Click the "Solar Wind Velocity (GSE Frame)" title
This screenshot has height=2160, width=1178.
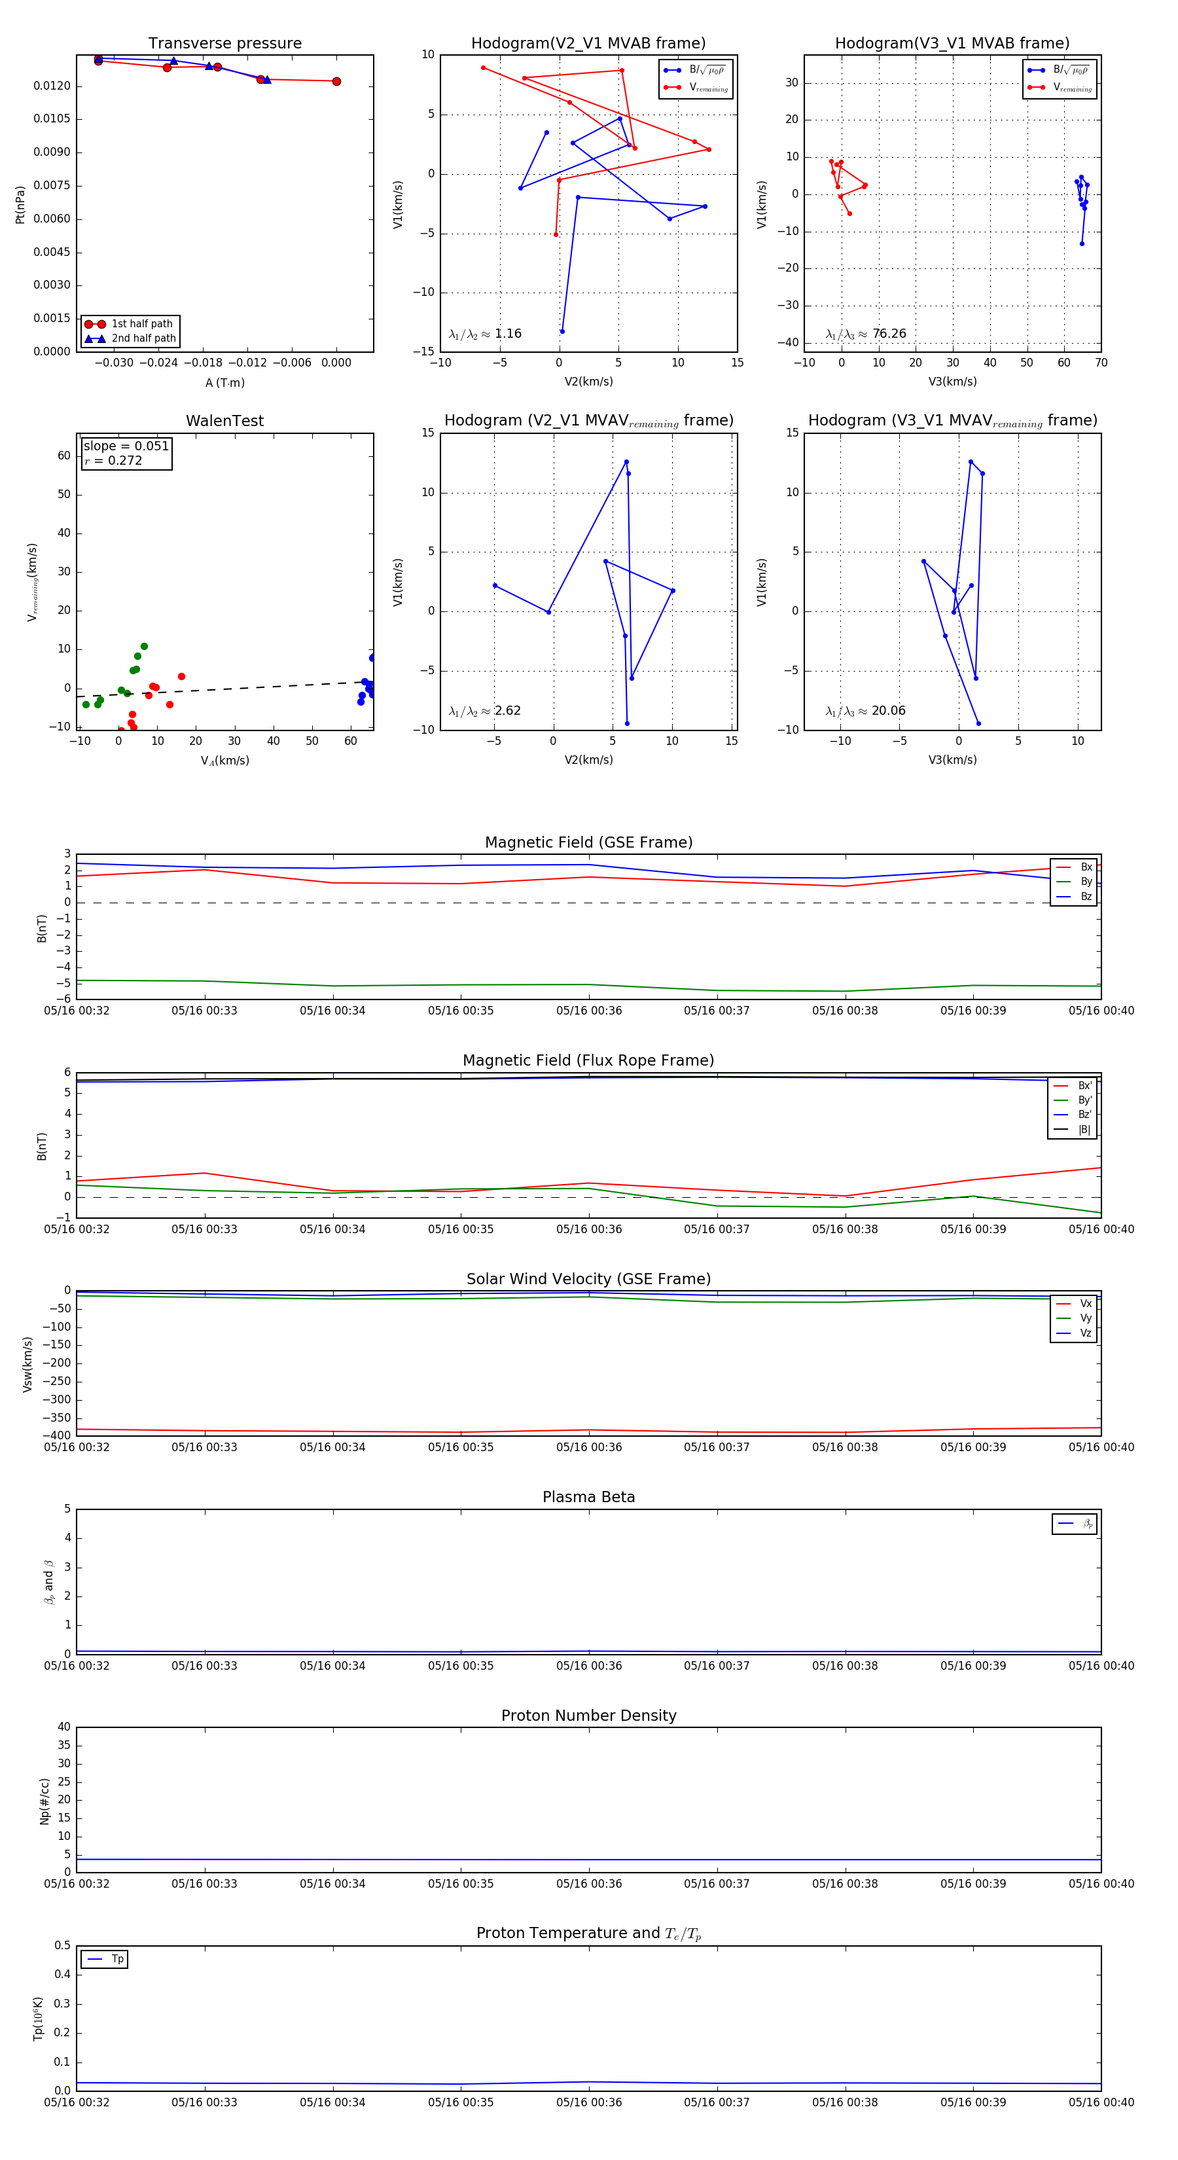(588, 1279)
